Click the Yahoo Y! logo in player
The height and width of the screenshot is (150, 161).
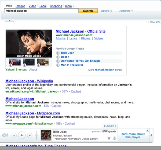click(x=5, y=135)
